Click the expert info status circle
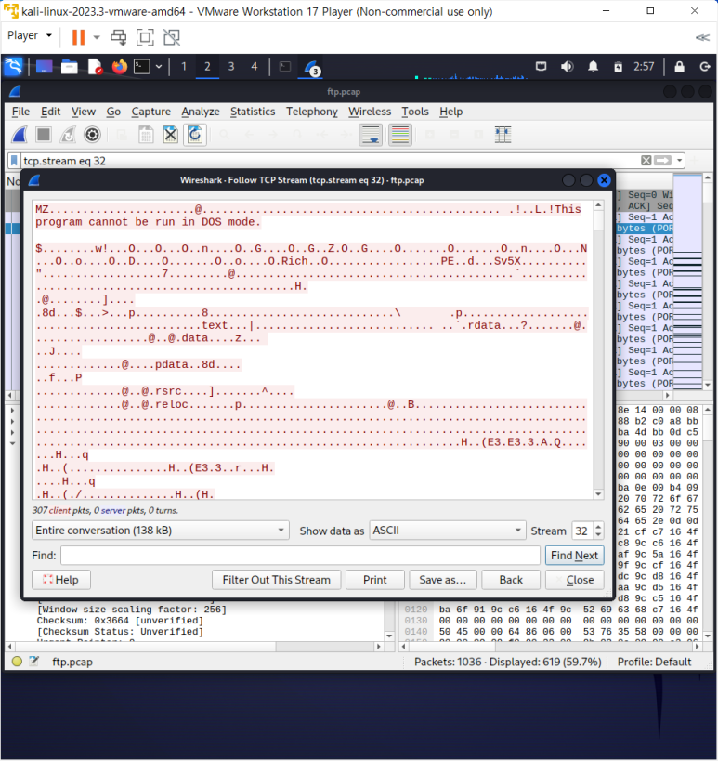718x761 pixels. click(17, 661)
